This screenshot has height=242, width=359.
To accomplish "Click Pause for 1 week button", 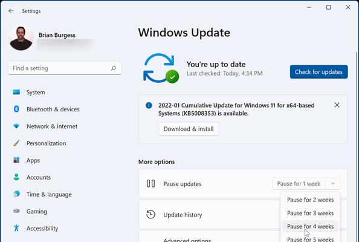I will point(299,183).
